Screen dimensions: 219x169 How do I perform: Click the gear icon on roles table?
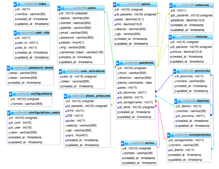tap(19, 5)
